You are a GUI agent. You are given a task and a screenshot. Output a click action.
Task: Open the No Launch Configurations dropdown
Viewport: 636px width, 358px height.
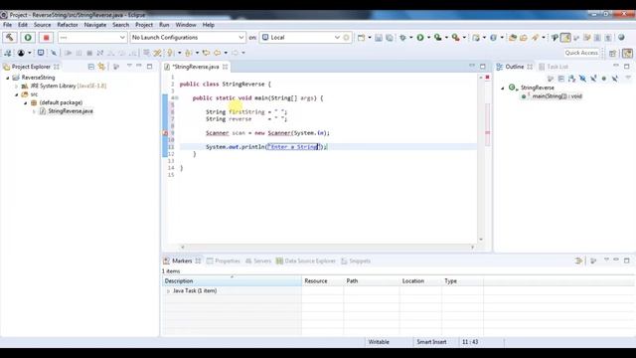pos(188,38)
